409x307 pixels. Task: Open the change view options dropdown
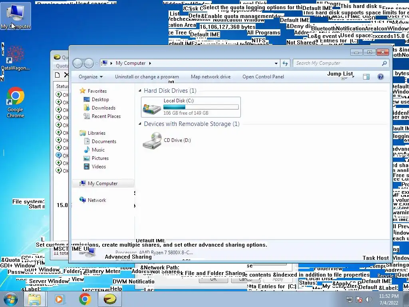pos(353,77)
